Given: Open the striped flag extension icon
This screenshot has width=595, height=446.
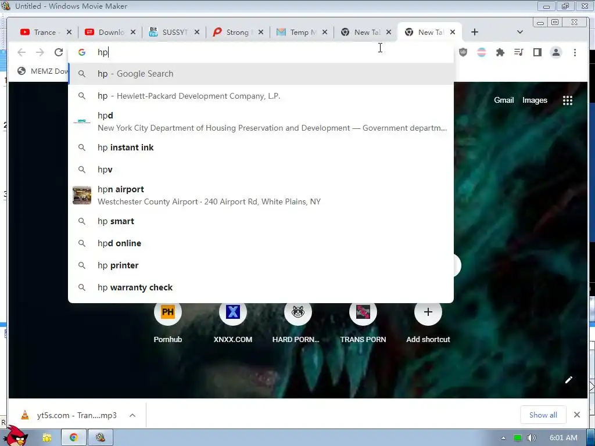Looking at the screenshot, I should click(x=482, y=52).
